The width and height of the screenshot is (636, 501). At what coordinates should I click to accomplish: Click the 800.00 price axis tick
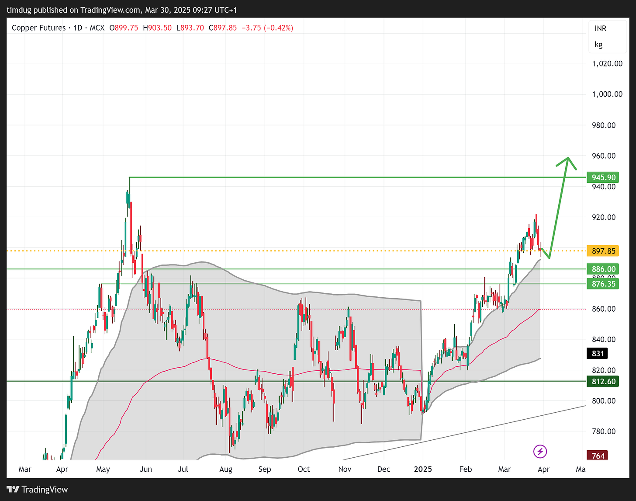tap(604, 401)
